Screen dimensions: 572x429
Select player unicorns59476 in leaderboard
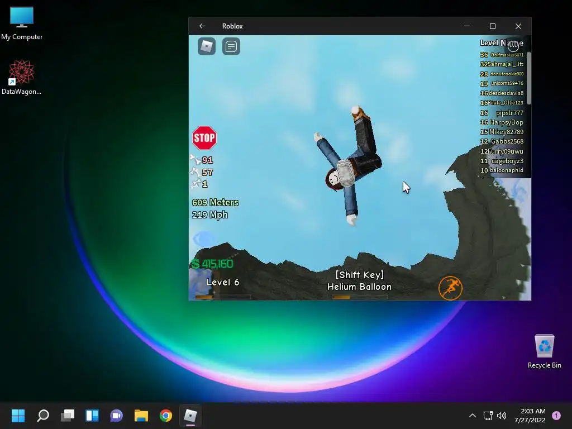click(x=507, y=83)
